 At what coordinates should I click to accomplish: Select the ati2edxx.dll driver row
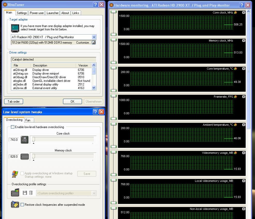pos(51,84)
